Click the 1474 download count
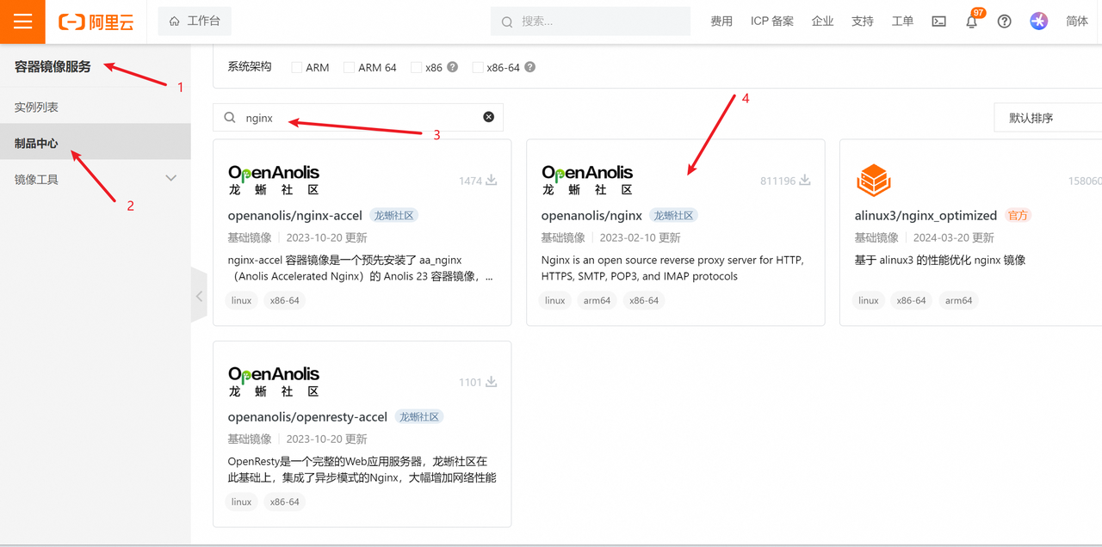The image size is (1102, 547). [x=470, y=181]
